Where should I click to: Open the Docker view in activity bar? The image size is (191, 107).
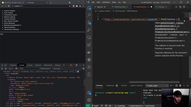(x=89, y=52)
